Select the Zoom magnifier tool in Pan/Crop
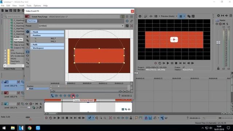 28,59
